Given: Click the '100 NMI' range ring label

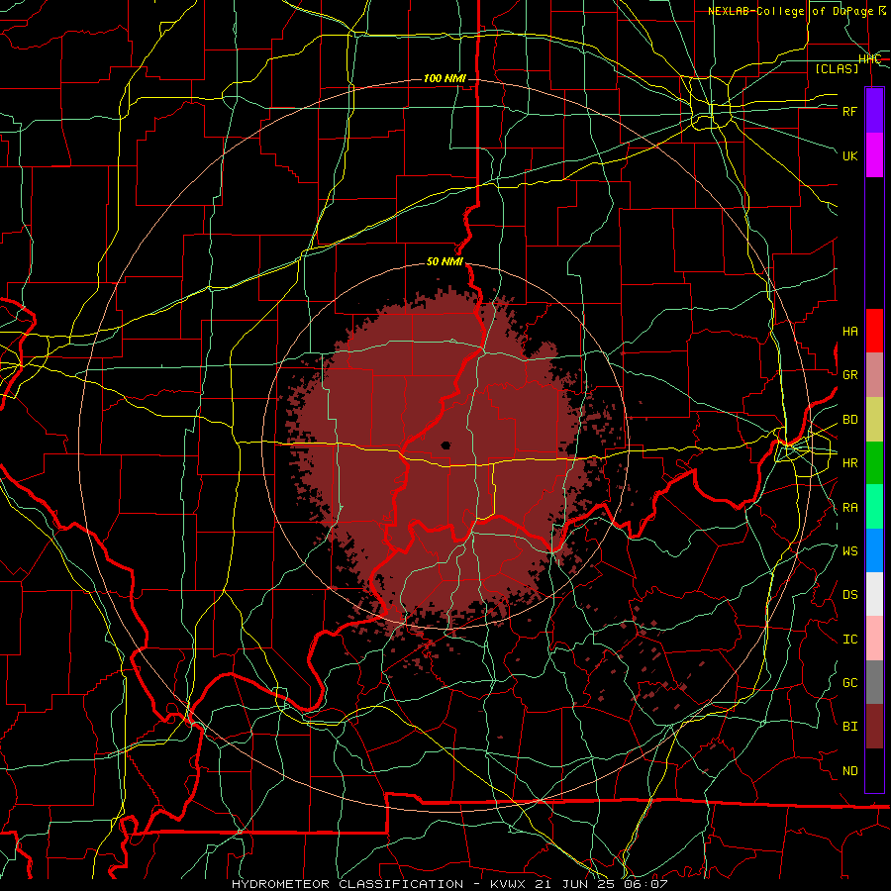Looking at the screenshot, I should click(445, 78).
